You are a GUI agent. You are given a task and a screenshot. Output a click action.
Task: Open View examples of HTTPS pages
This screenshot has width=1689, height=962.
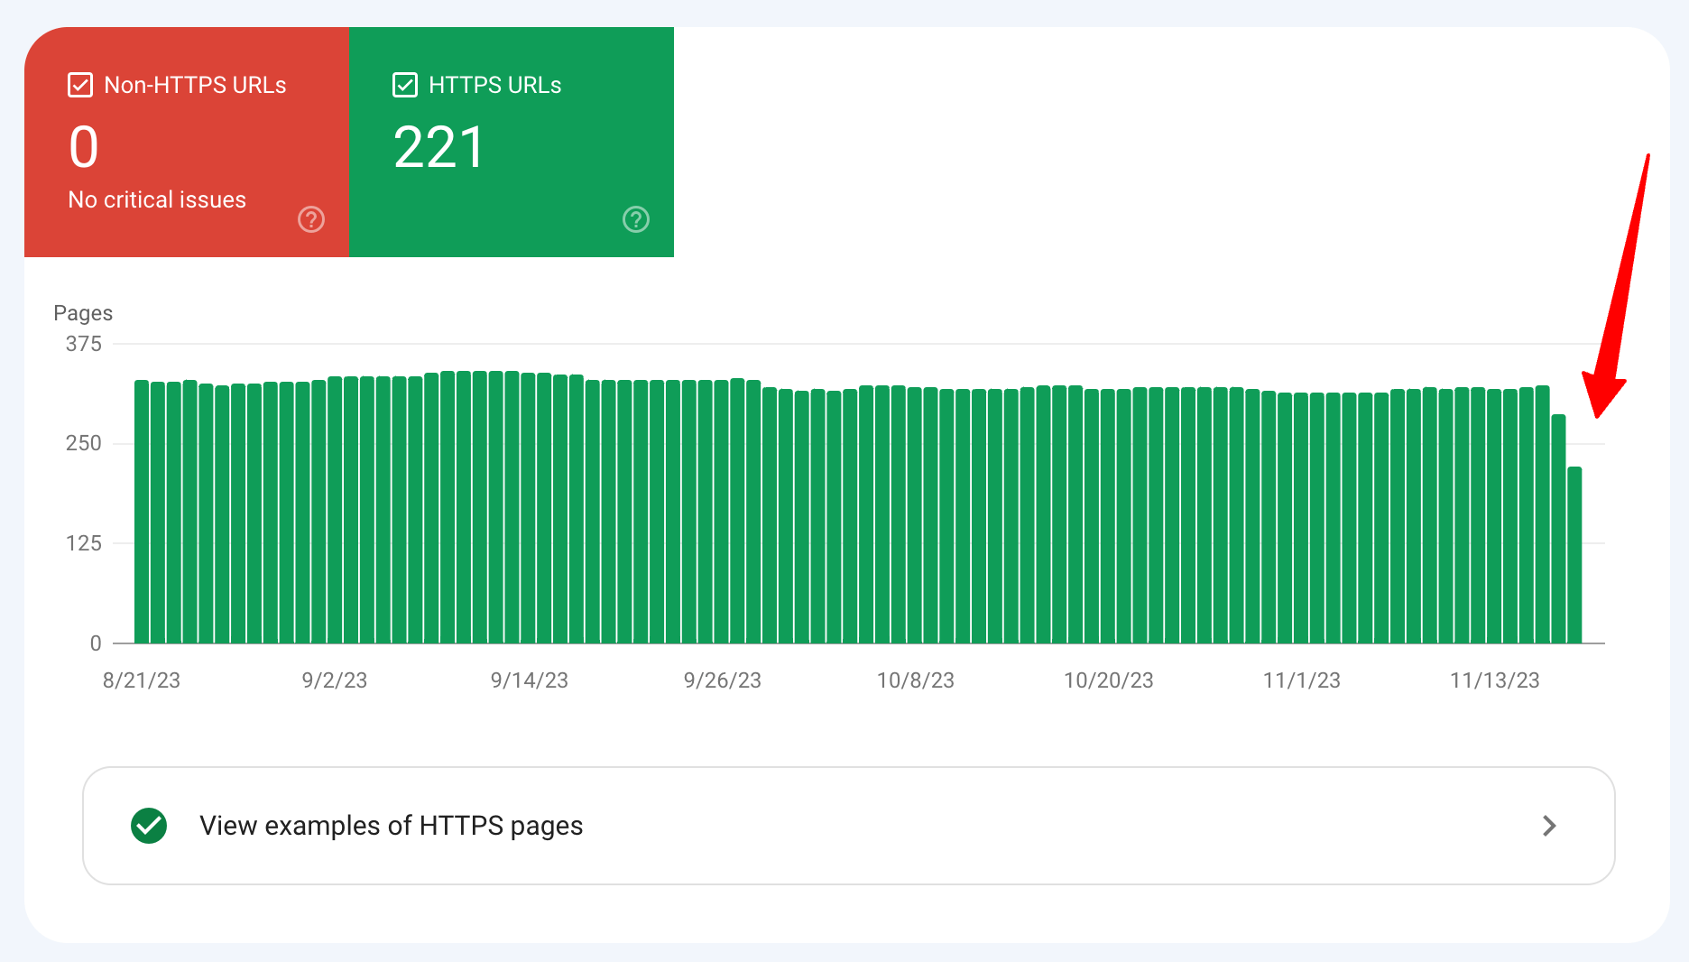pyautogui.click(x=849, y=826)
